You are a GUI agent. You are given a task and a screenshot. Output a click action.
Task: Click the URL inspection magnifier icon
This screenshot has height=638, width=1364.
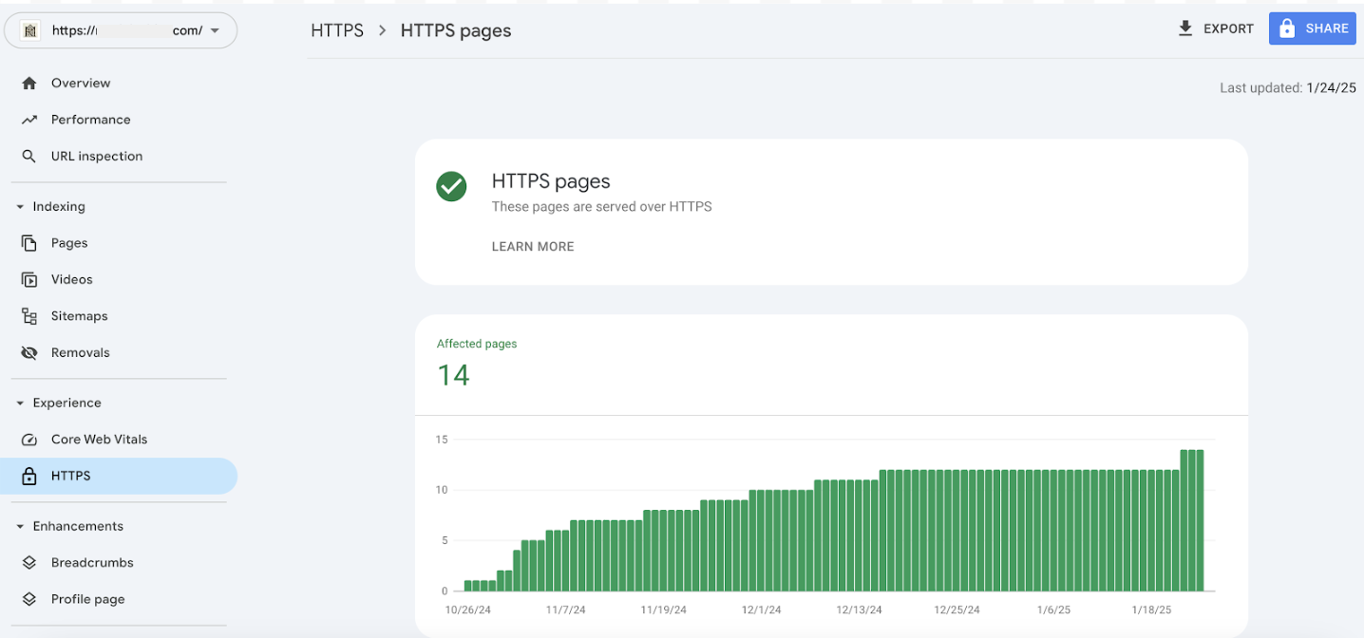pyautogui.click(x=29, y=157)
